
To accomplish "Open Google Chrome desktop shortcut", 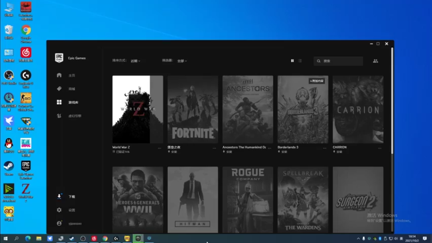I will 26,34.
